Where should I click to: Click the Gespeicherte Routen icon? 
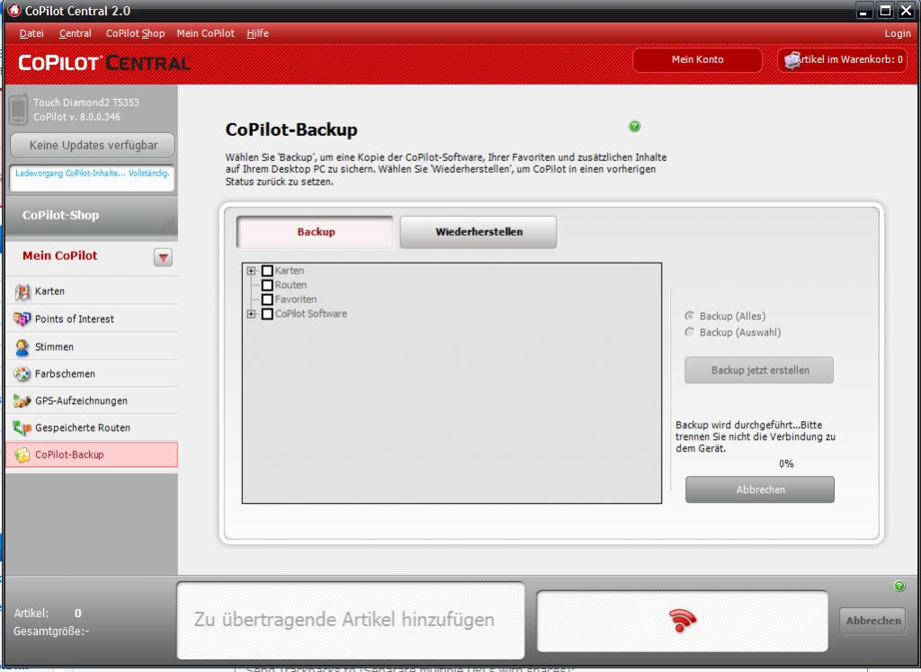[22, 427]
